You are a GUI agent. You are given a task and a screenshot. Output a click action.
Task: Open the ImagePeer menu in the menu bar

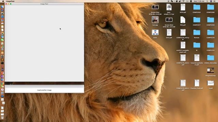pos(10,1)
